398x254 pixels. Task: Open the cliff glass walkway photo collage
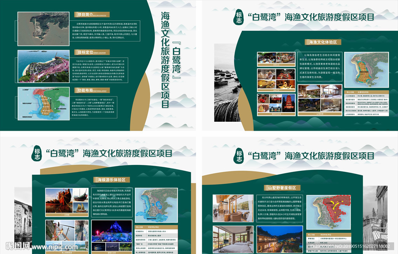coord(67,237)
